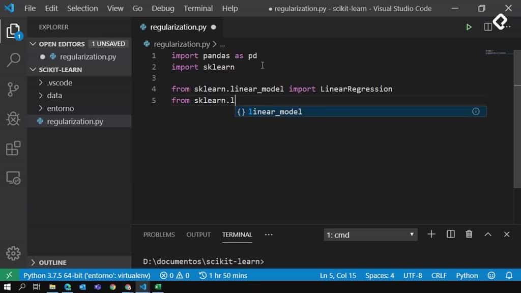Select linear_model from the autocomplete popup
The height and width of the screenshot is (293, 521).
tap(275, 111)
